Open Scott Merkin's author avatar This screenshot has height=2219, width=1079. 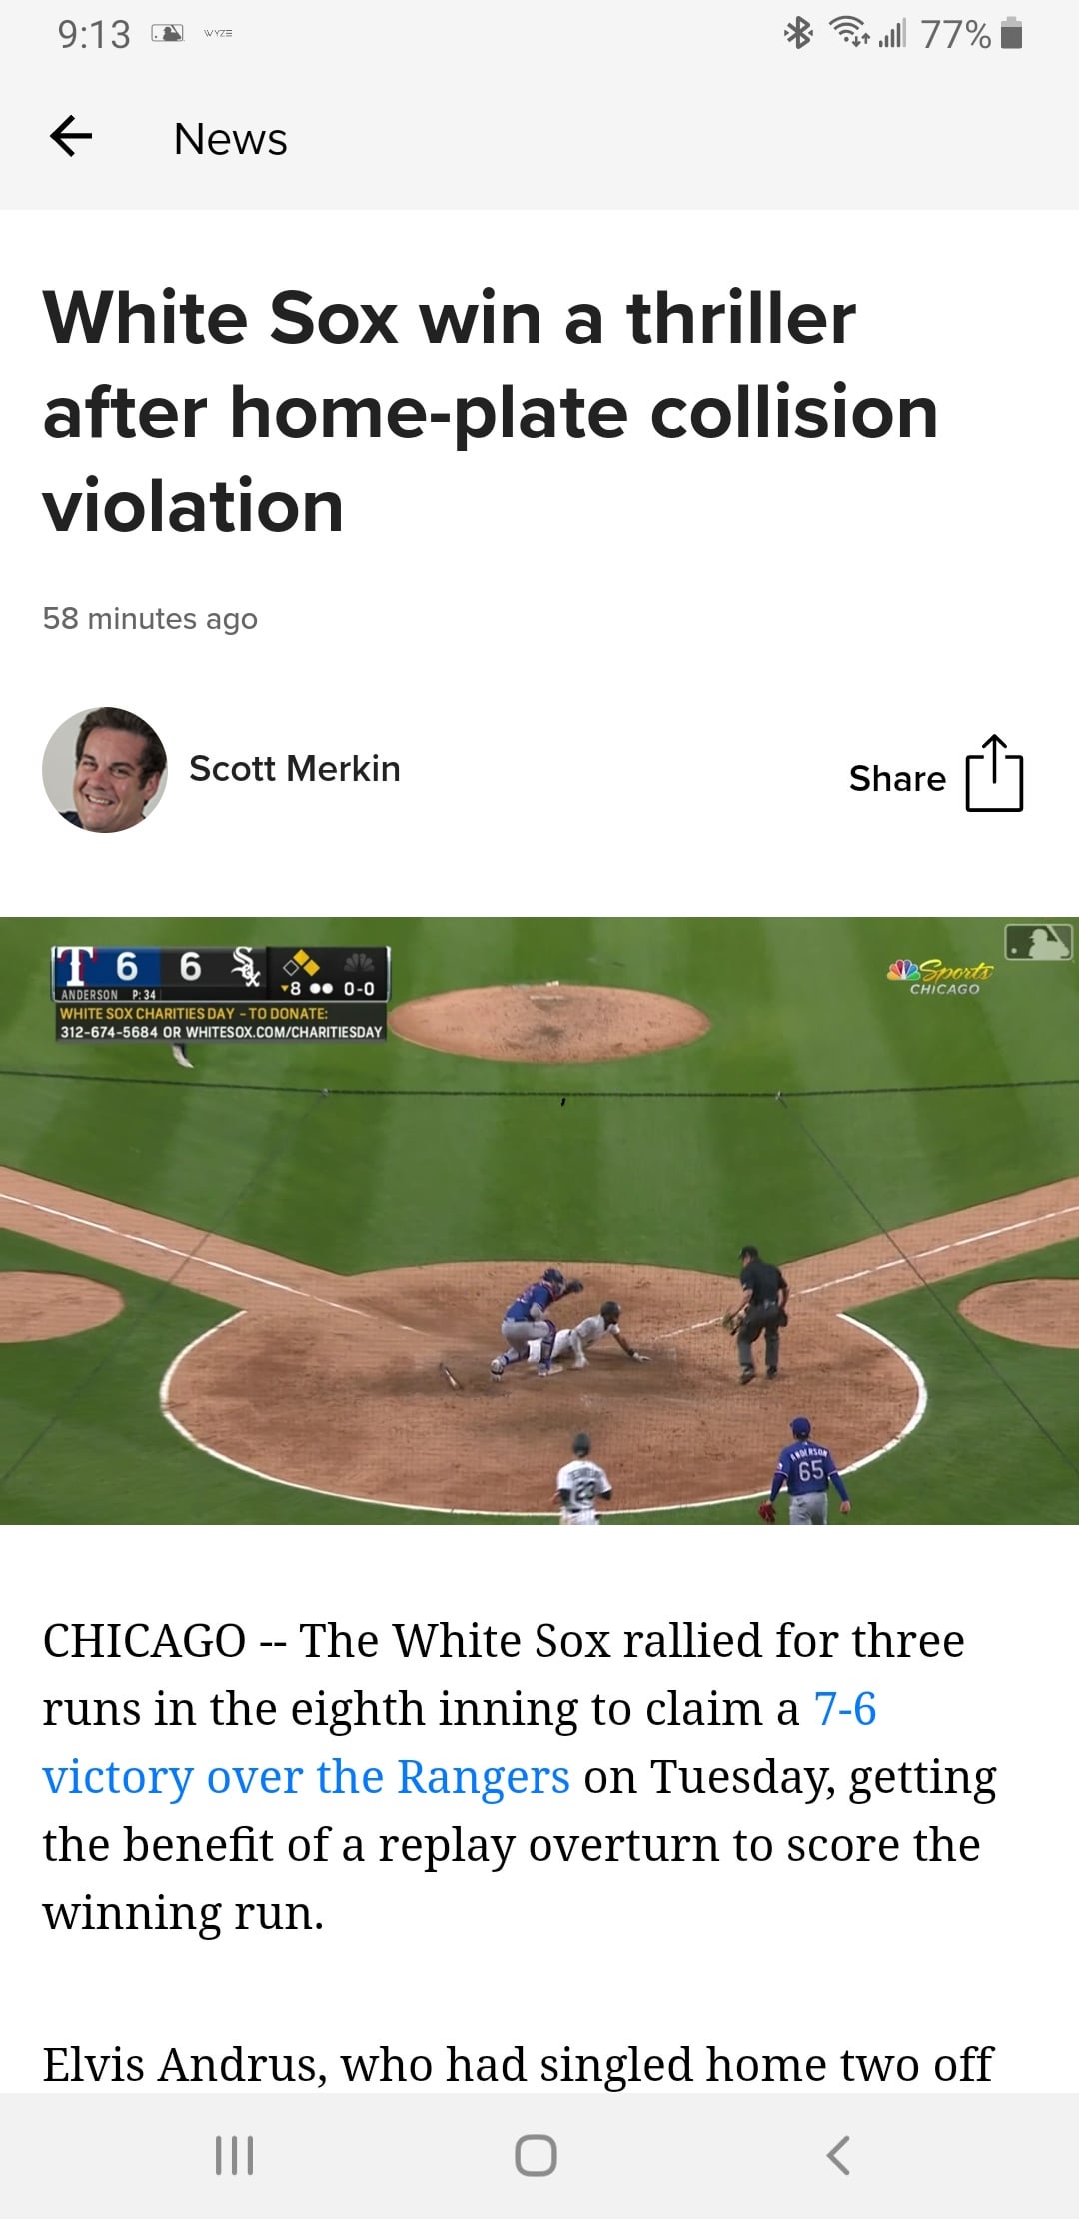tap(105, 769)
